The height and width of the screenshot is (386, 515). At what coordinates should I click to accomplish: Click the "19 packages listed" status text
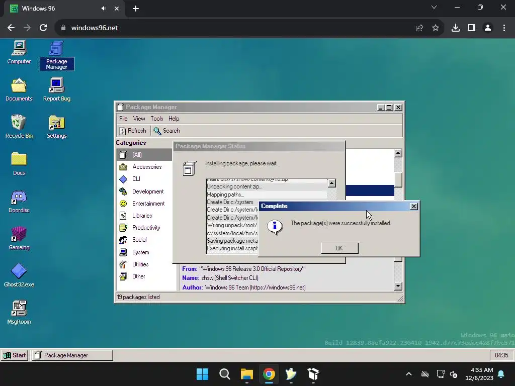(x=138, y=297)
